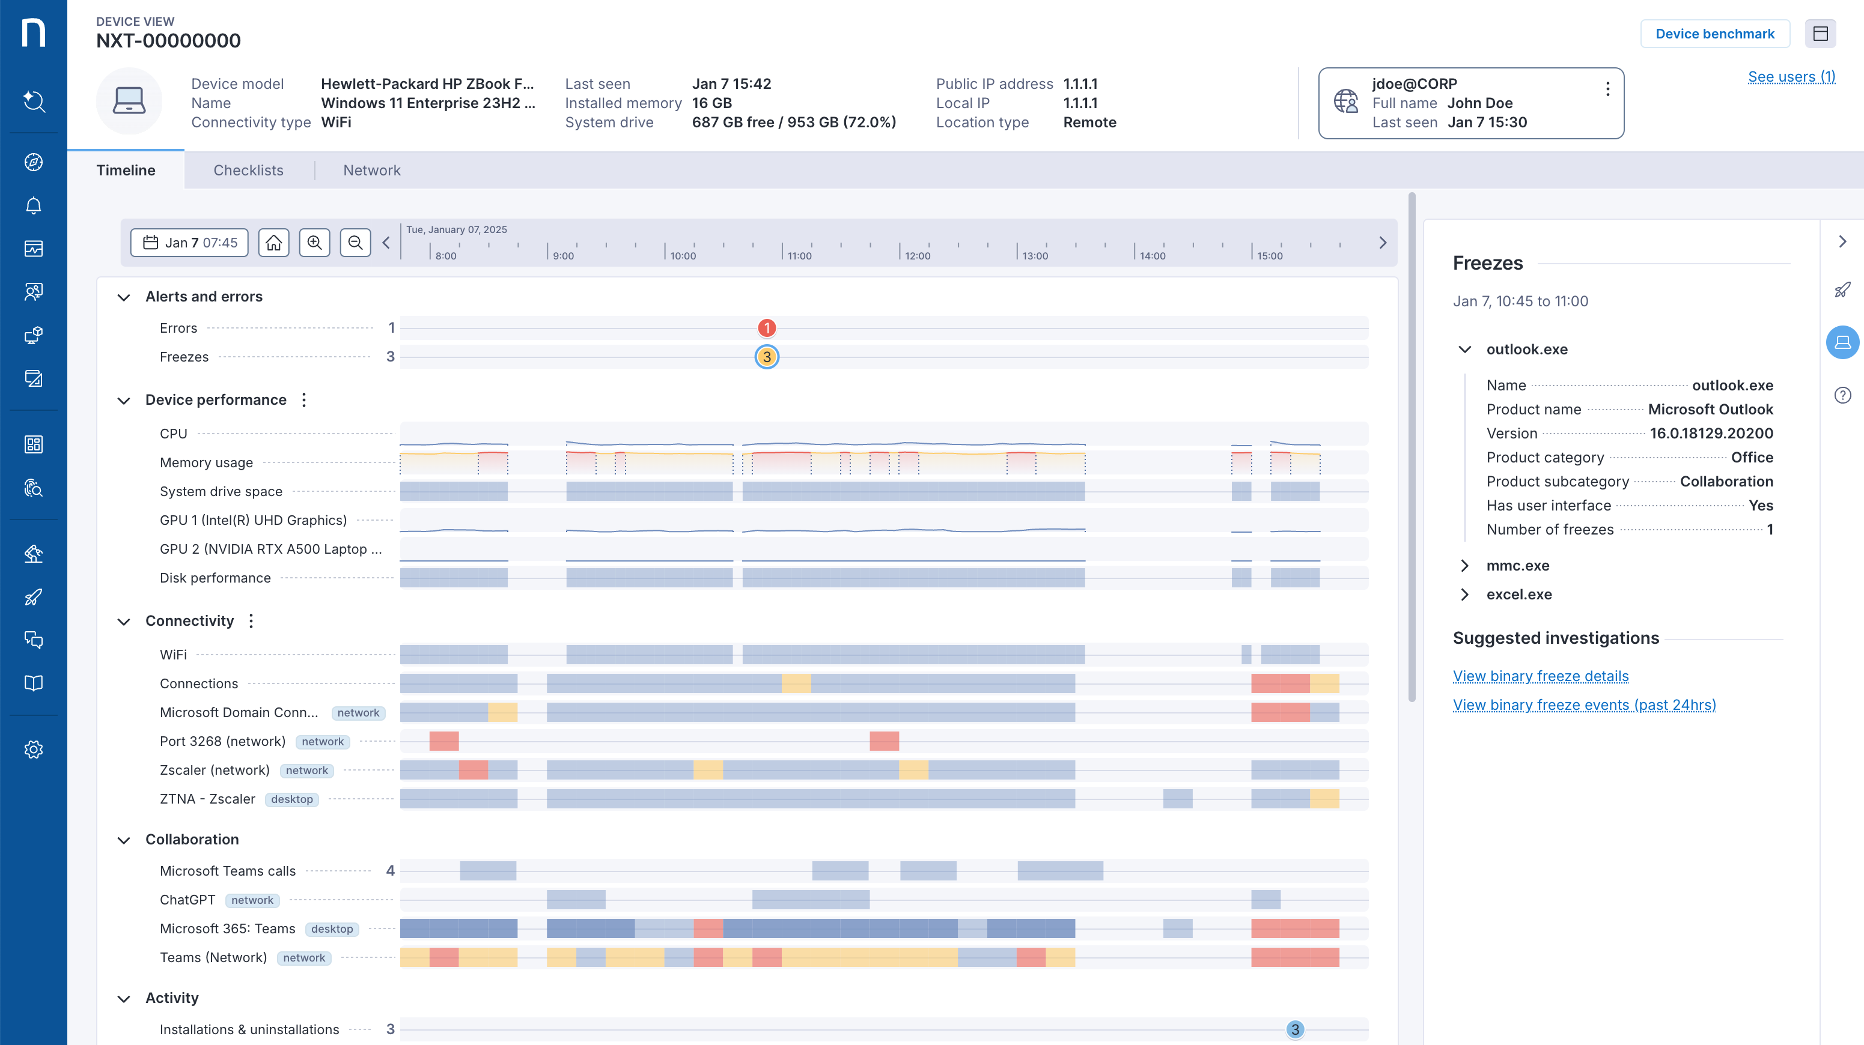This screenshot has height=1045, width=1864.
Task: Zoom in on the timeline
Action: pos(314,243)
